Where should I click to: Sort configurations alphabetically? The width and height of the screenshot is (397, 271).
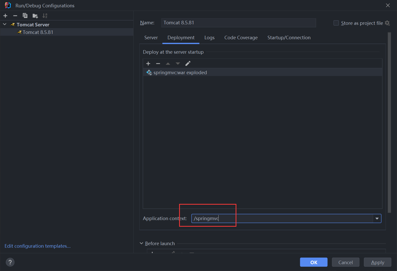coord(45,16)
